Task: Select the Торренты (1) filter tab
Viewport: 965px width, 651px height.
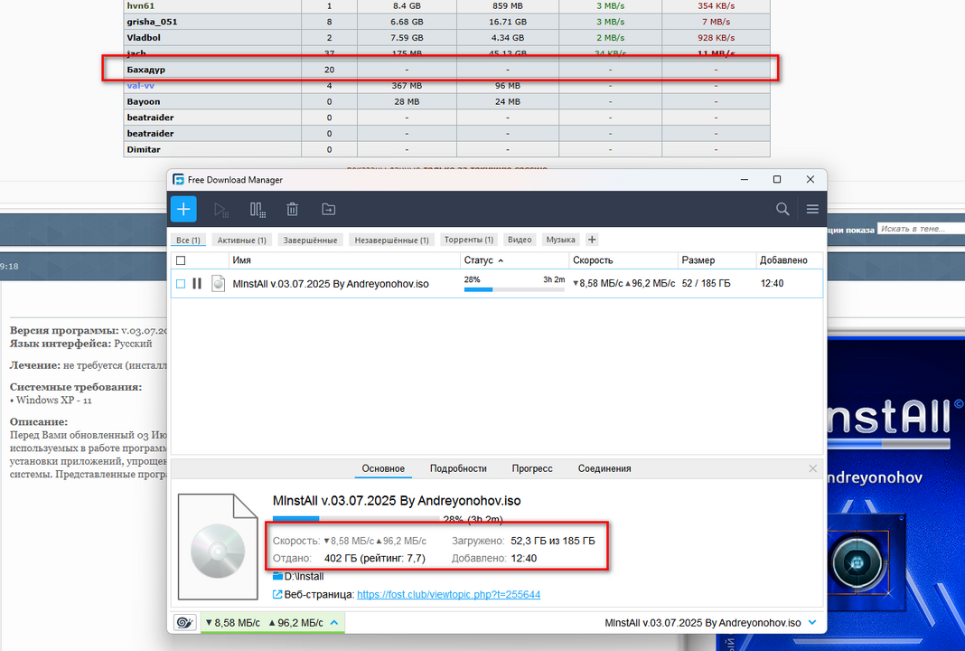Action: tap(469, 240)
